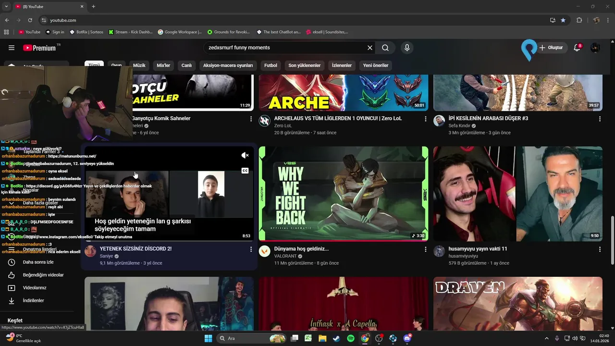Viewport: 615px width, 346px height.
Task: Open Beğendiğim videolar in sidebar
Action: pos(37,275)
